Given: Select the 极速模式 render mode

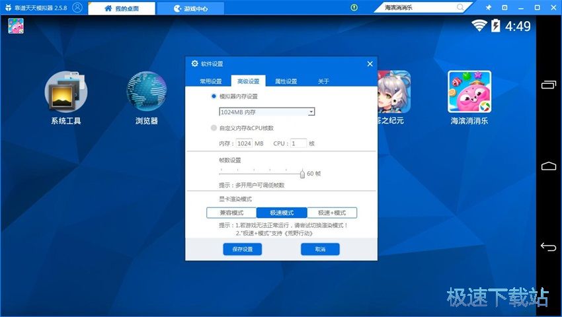Looking at the screenshot, I should pyautogui.click(x=282, y=213).
